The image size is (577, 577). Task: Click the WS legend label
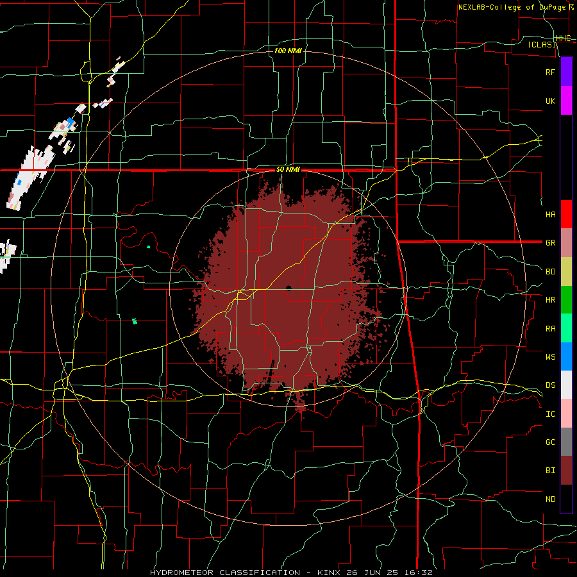pos(550,356)
